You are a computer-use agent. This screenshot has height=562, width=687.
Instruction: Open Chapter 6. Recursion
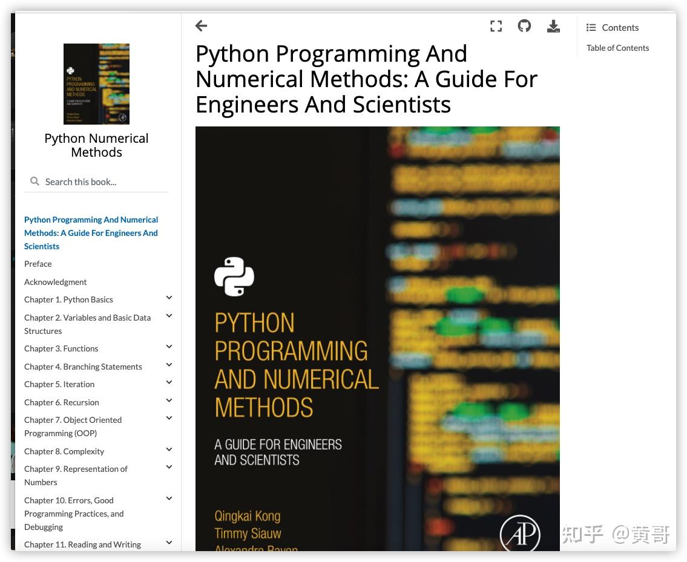tap(62, 402)
